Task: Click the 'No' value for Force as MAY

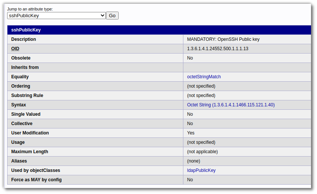Action: coord(190,180)
